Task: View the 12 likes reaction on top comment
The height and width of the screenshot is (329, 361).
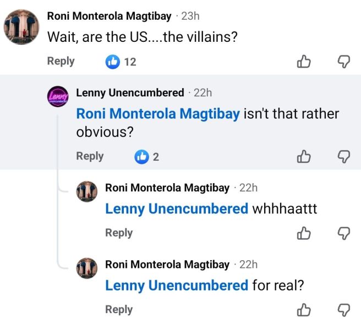Action: (121, 62)
